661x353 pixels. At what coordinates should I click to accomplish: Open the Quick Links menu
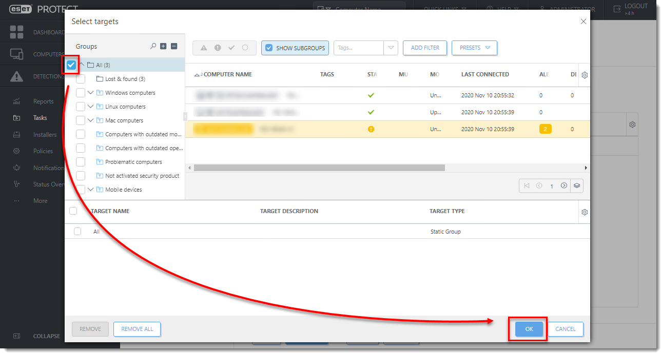tap(445, 9)
